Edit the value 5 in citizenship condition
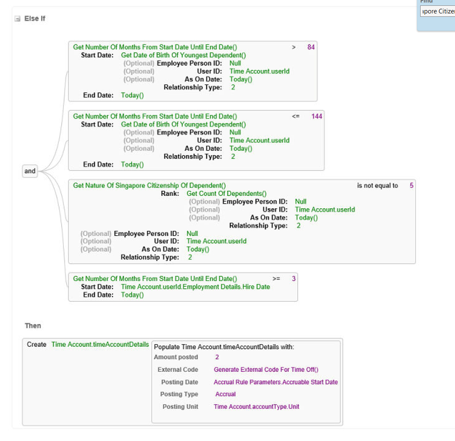Screen dimensions: 455x441 point(411,185)
